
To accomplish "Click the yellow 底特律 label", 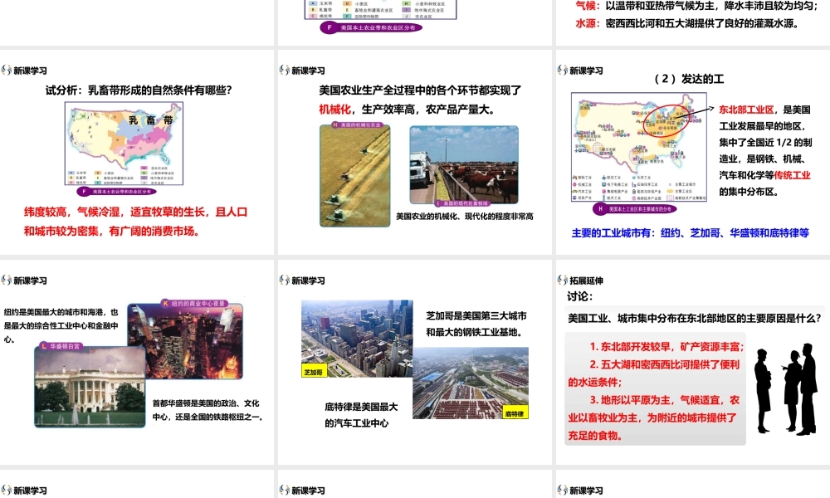I will pos(515,413).
